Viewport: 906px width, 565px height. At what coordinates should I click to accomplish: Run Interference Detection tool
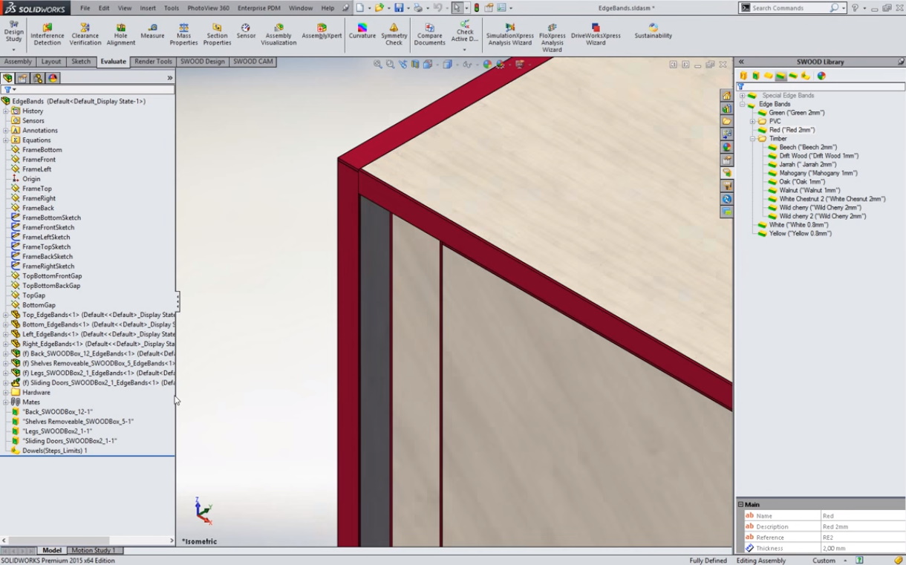click(x=47, y=34)
